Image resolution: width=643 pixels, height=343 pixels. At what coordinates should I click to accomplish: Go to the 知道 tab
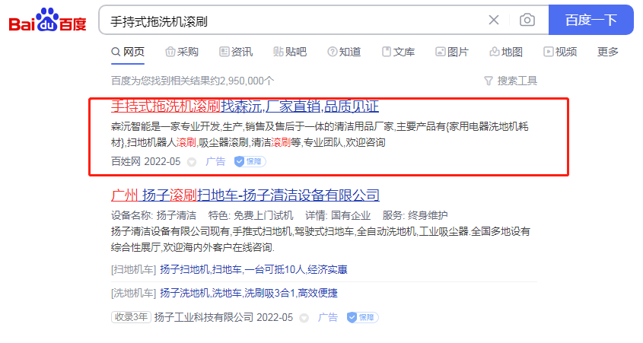pos(344,52)
